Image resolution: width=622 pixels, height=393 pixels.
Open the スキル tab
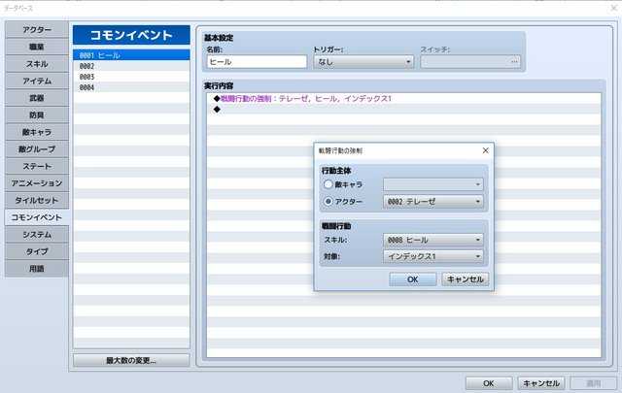tap(37, 64)
